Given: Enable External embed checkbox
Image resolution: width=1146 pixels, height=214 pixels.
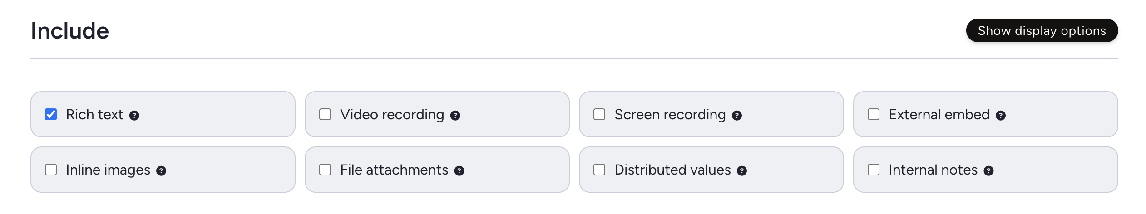Looking at the screenshot, I should coord(874,114).
